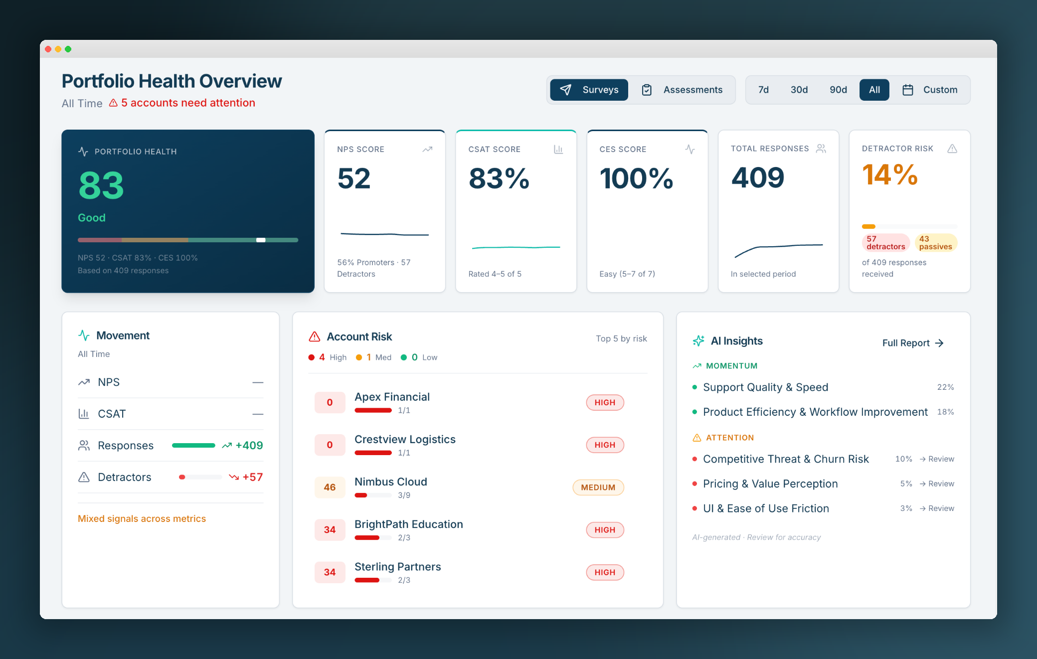The image size is (1037, 659).
Task: Select the 30d time range
Action: point(799,90)
